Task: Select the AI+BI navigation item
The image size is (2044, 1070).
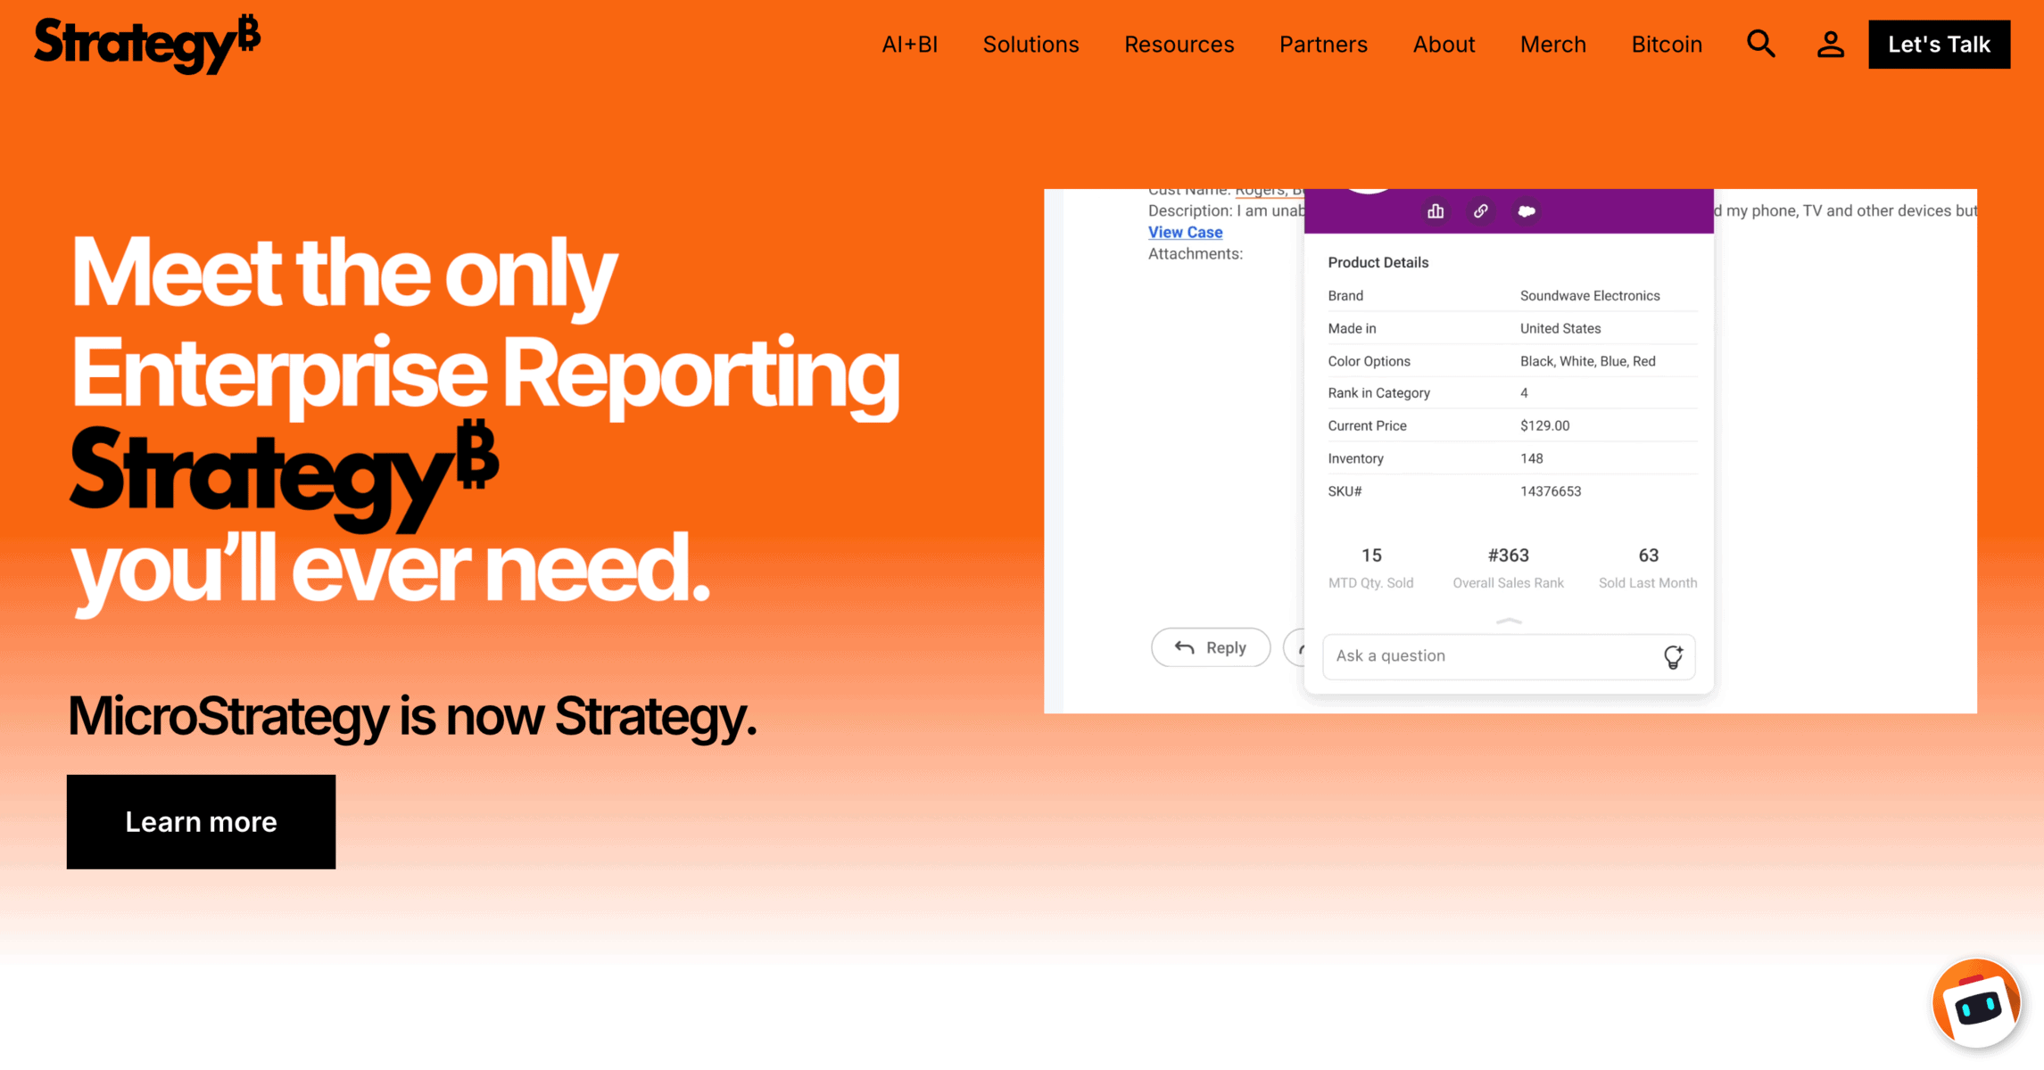Action: click(909, 44)
